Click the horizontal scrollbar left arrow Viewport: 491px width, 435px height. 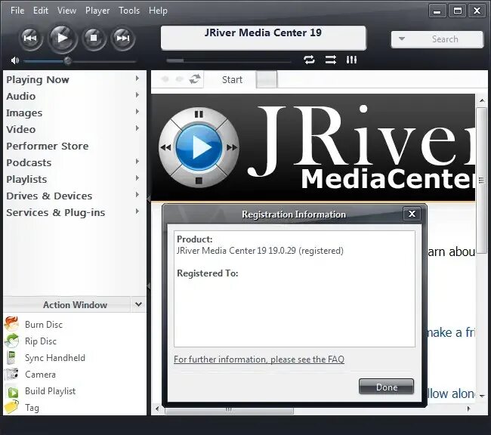click(157, 409)
